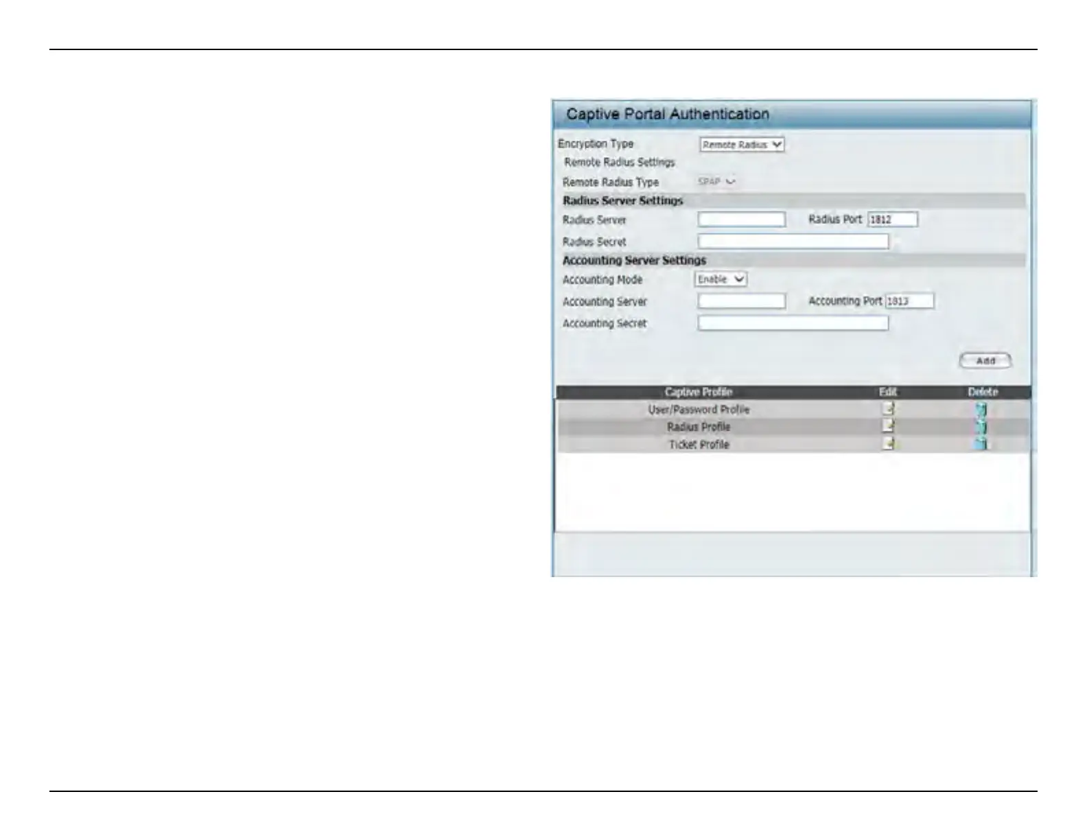This screenshot has height=840, width=1087.
Task: Edit the User/Password Profile entry
Action: pos(888,409)
